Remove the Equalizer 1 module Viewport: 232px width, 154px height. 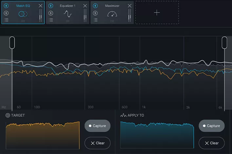click(85, 6)
